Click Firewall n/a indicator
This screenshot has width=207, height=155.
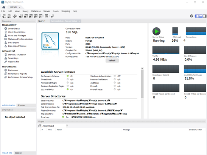[x=115, y=86]
